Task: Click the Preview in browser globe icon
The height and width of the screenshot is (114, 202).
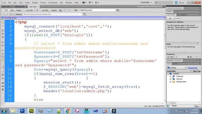Action: tap(61, 10)
